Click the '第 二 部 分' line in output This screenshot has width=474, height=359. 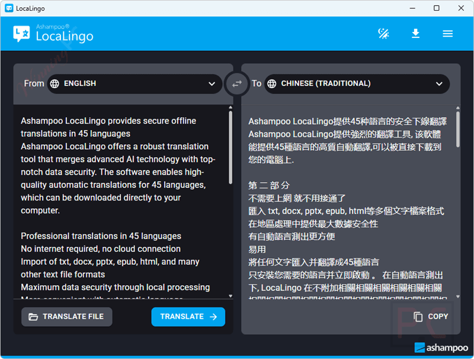click(x=269, y=186)
